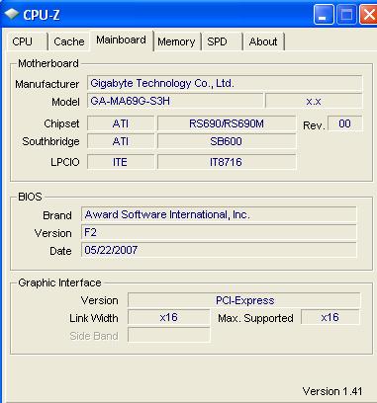Click the ITE LPCIO vendor field
Screen dimensions: 377x403
click(x=121, y=162)
